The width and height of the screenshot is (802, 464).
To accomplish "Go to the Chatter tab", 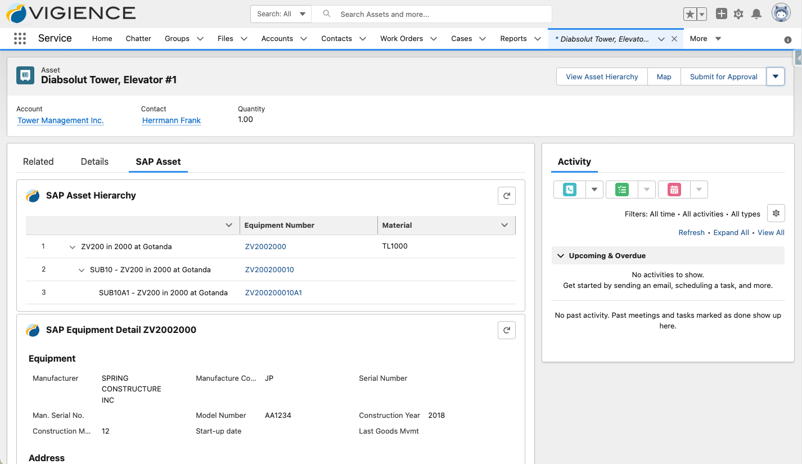I will tap(138, 39).
